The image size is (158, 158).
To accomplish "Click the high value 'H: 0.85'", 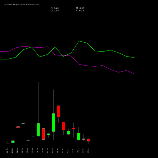I will [80, 8].
